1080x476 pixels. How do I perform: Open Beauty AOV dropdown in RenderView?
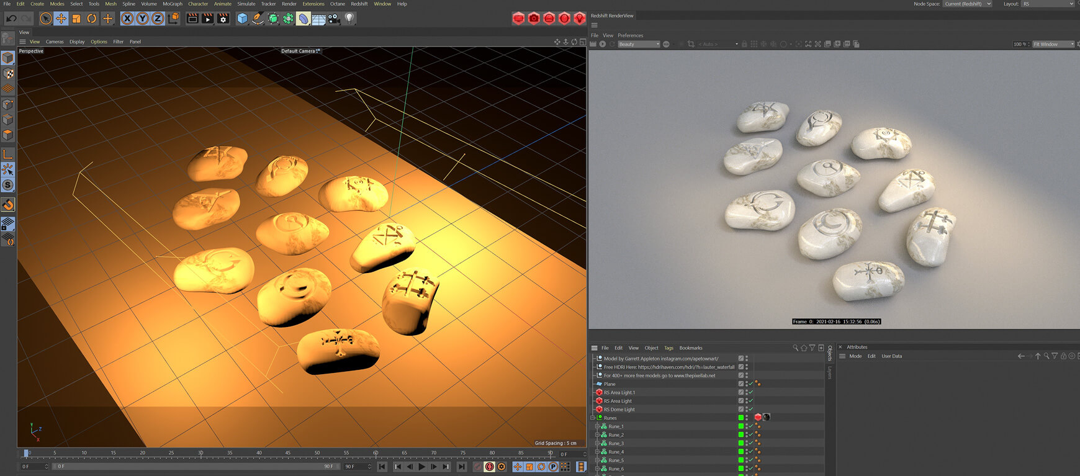(639, 44)
